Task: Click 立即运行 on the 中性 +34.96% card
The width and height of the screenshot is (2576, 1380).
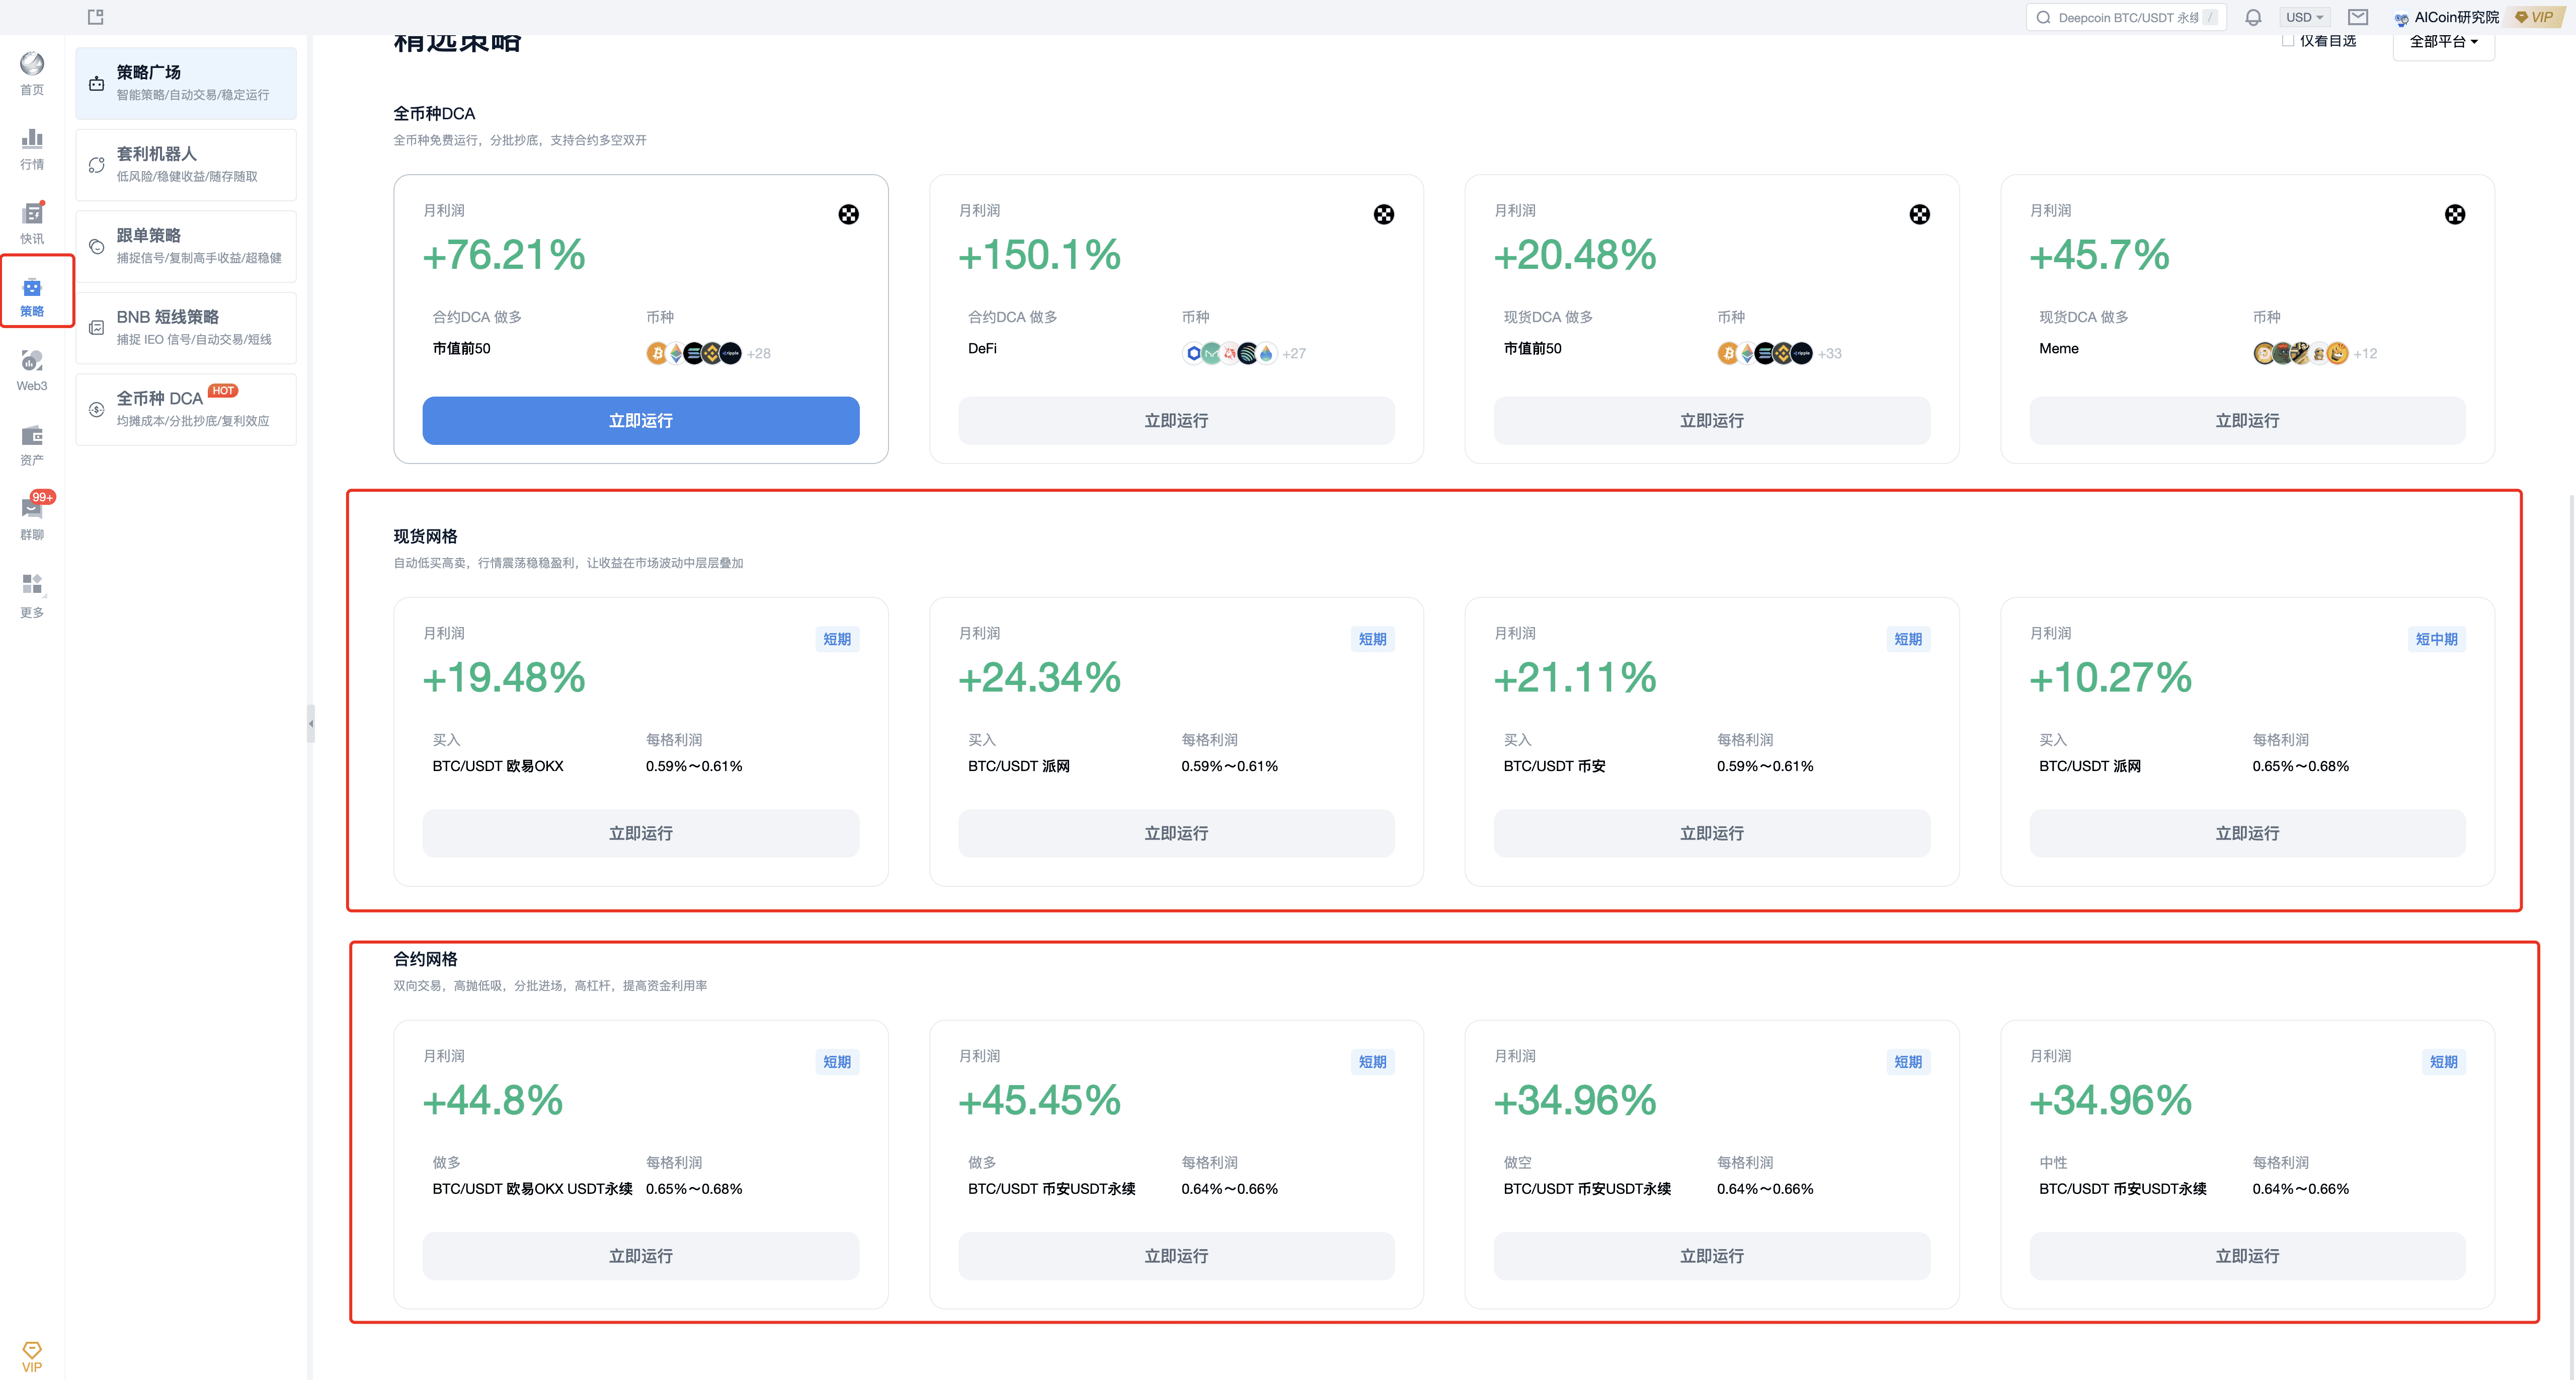Action: coord(2247,1256)
